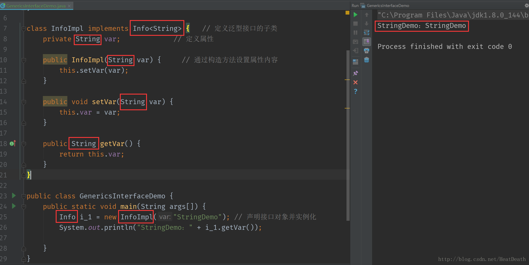The image size is (529, 265).
Task: Collapse main method fold marker on line 24
Action: [24, 207]
